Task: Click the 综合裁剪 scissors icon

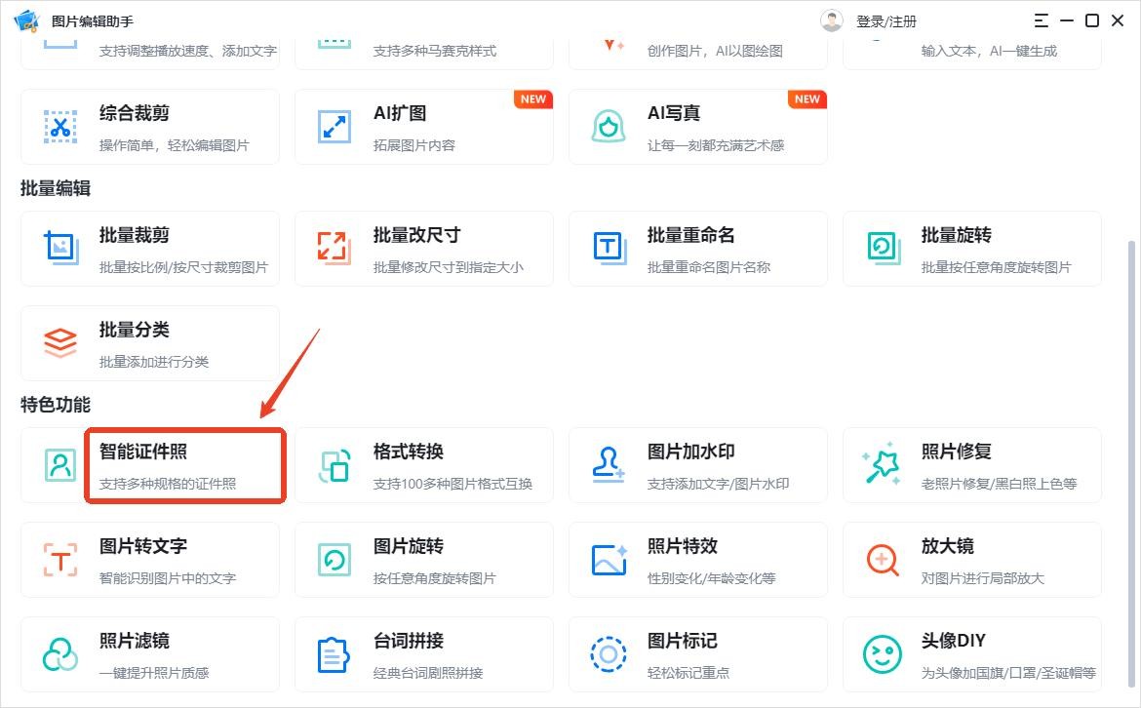Action: click(60, 127)
